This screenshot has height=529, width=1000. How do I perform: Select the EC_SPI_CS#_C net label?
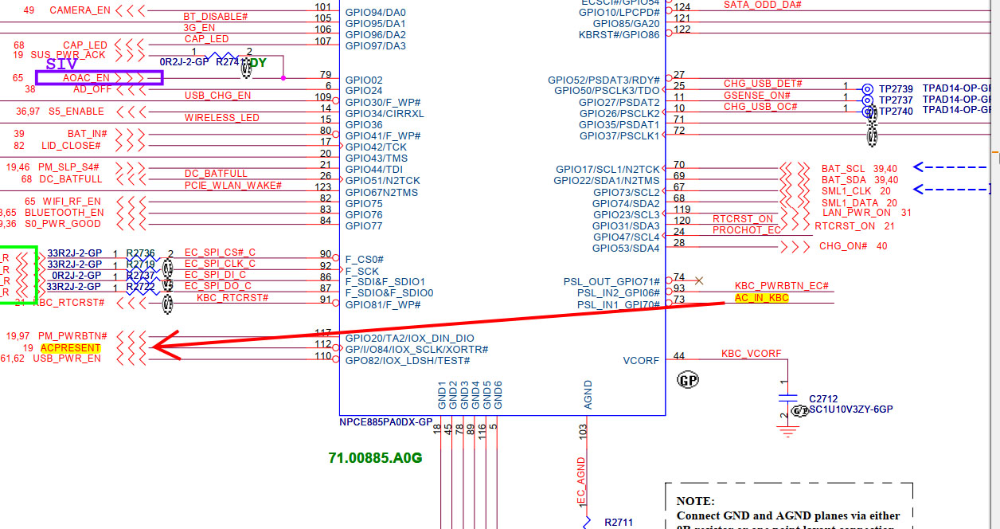tap(220, 253)
